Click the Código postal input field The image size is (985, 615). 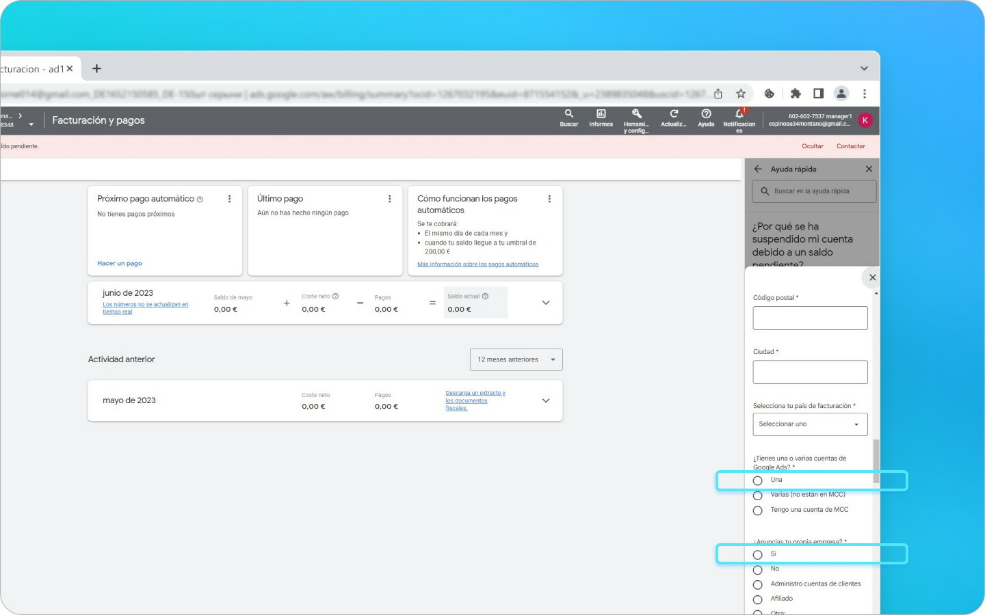coord(810,318)
